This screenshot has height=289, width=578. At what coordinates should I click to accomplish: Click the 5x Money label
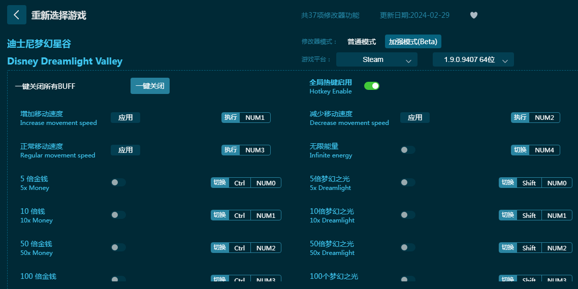pyautogui.click(x=35, y=188)
